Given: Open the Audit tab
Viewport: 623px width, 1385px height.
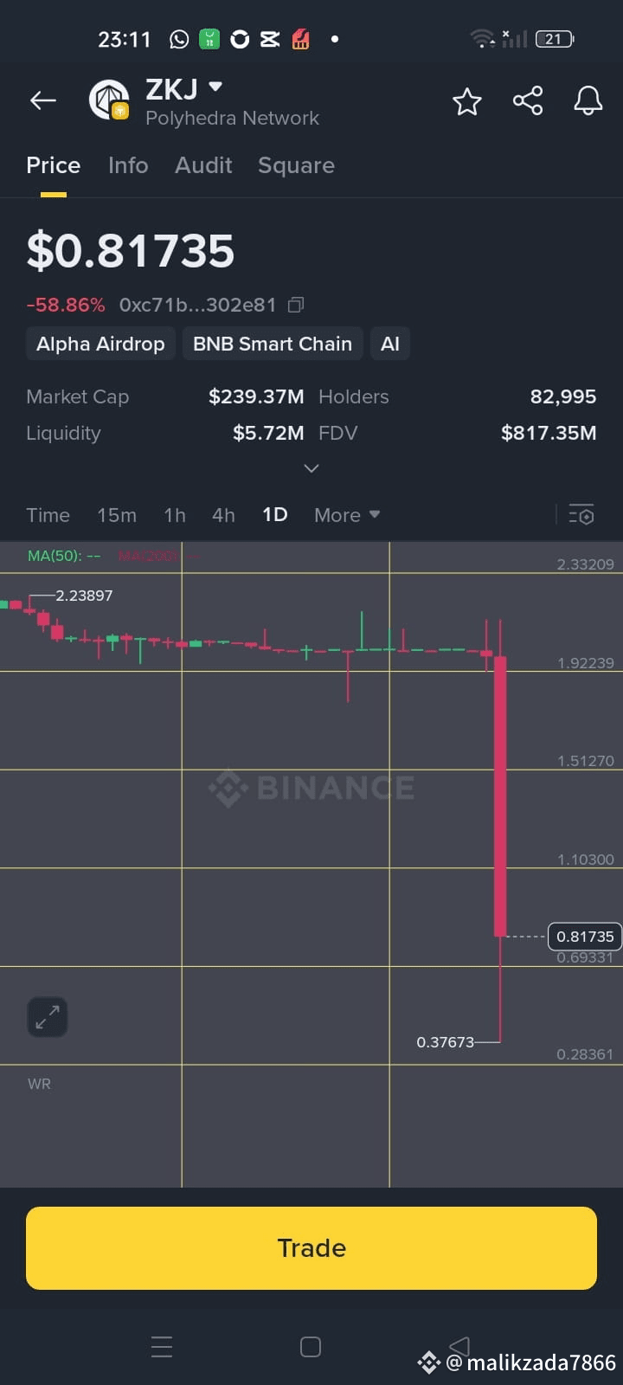Looking at the screenshot, I should pos(203,165).
